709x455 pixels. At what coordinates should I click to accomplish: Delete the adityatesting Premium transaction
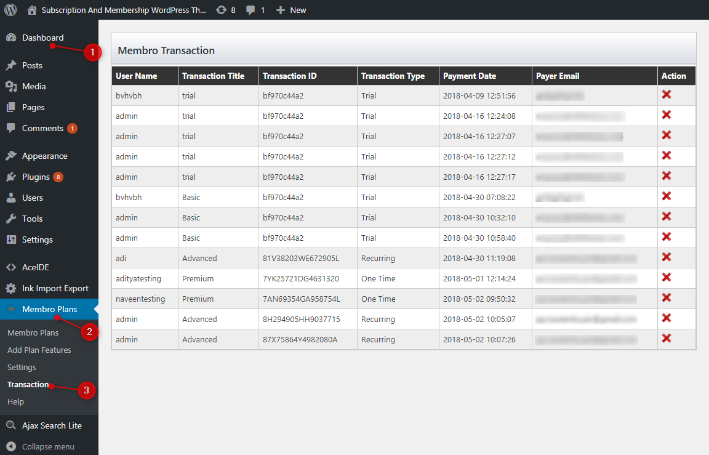667,277
